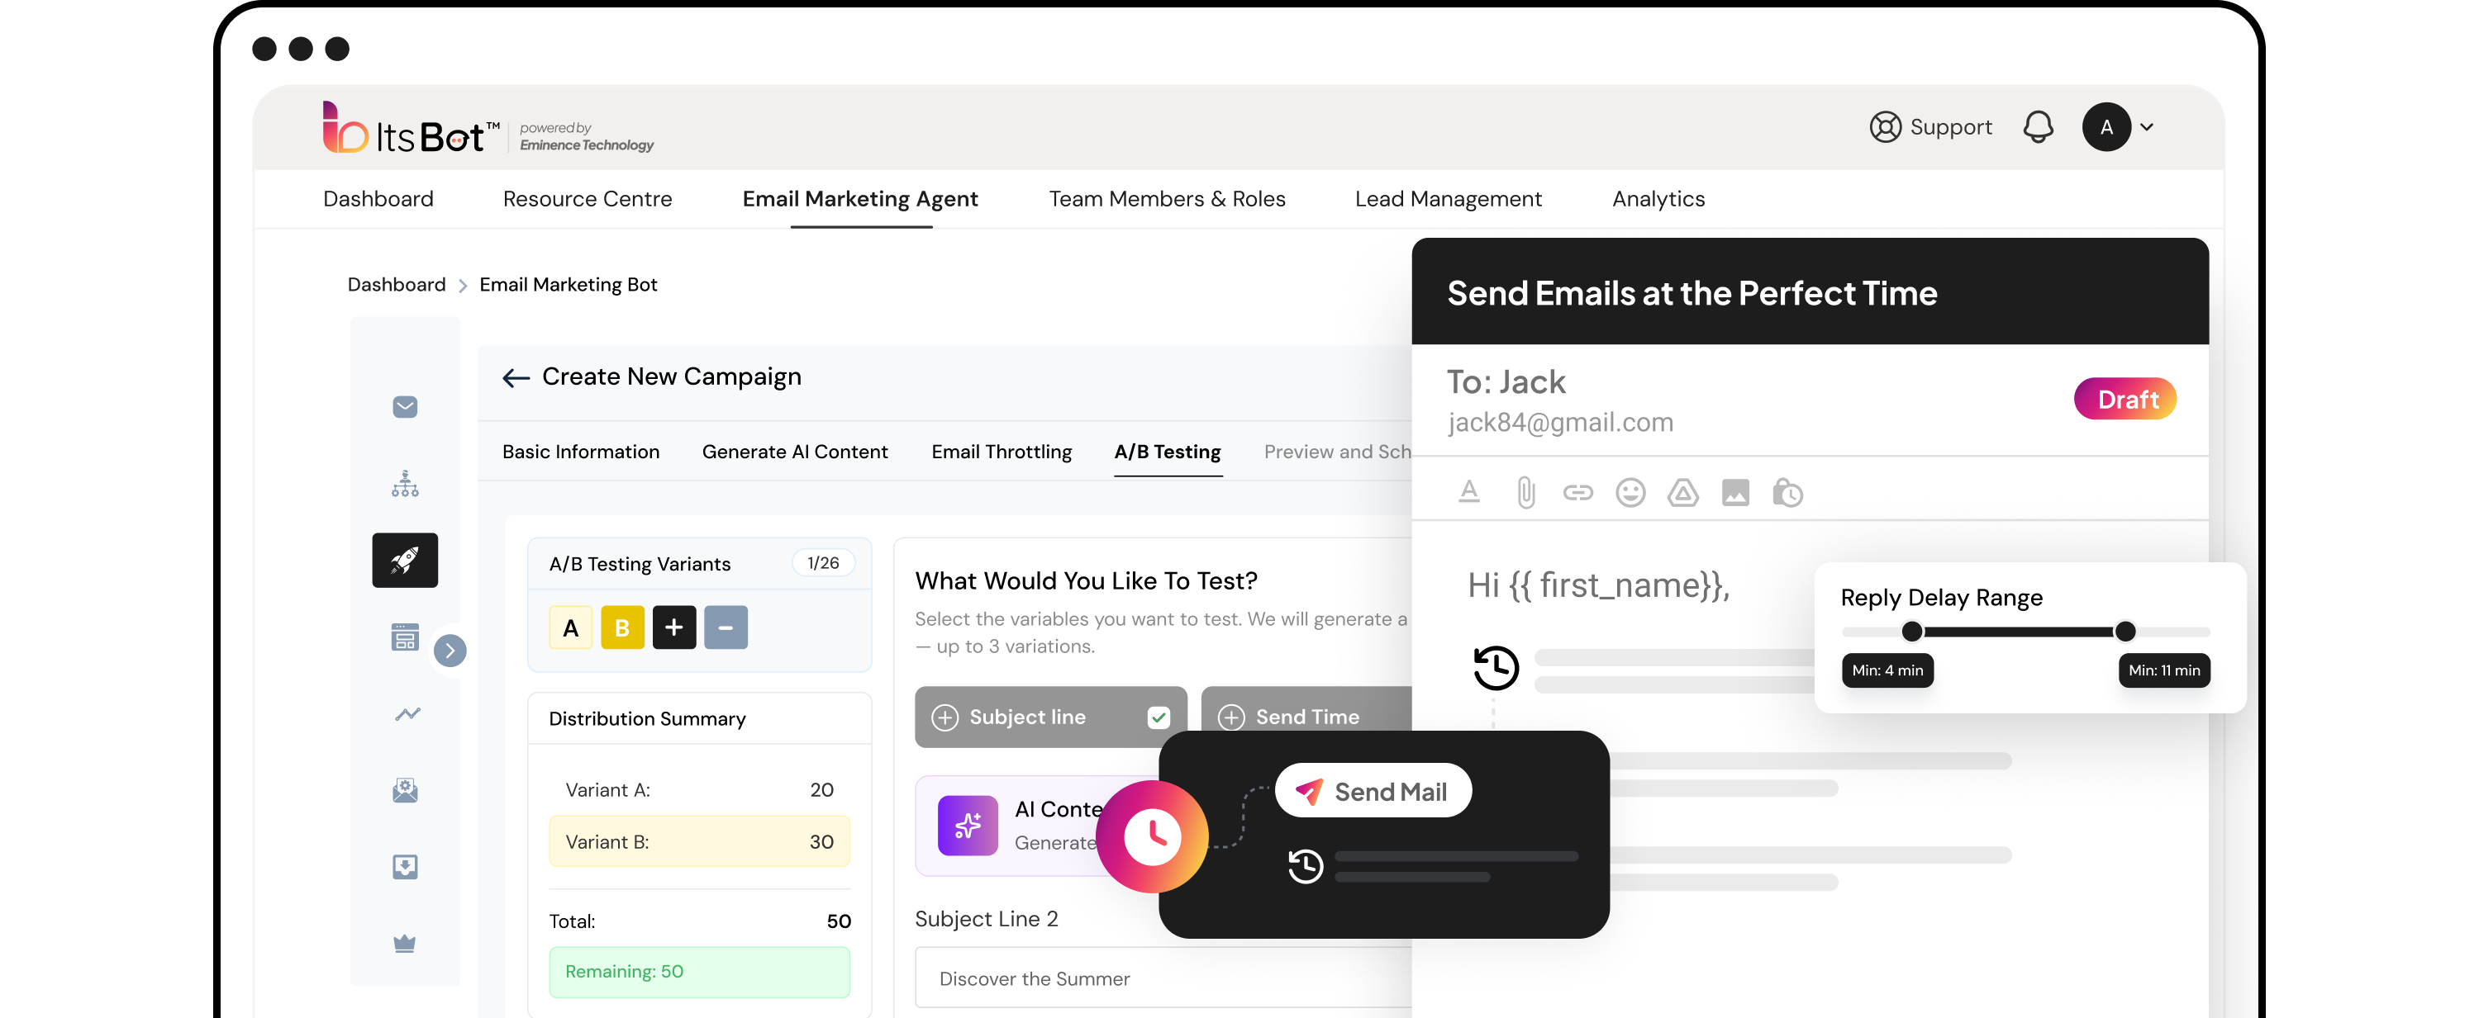
Task: Uncheck the Subject line checkbox
Action: point(1159,717)
